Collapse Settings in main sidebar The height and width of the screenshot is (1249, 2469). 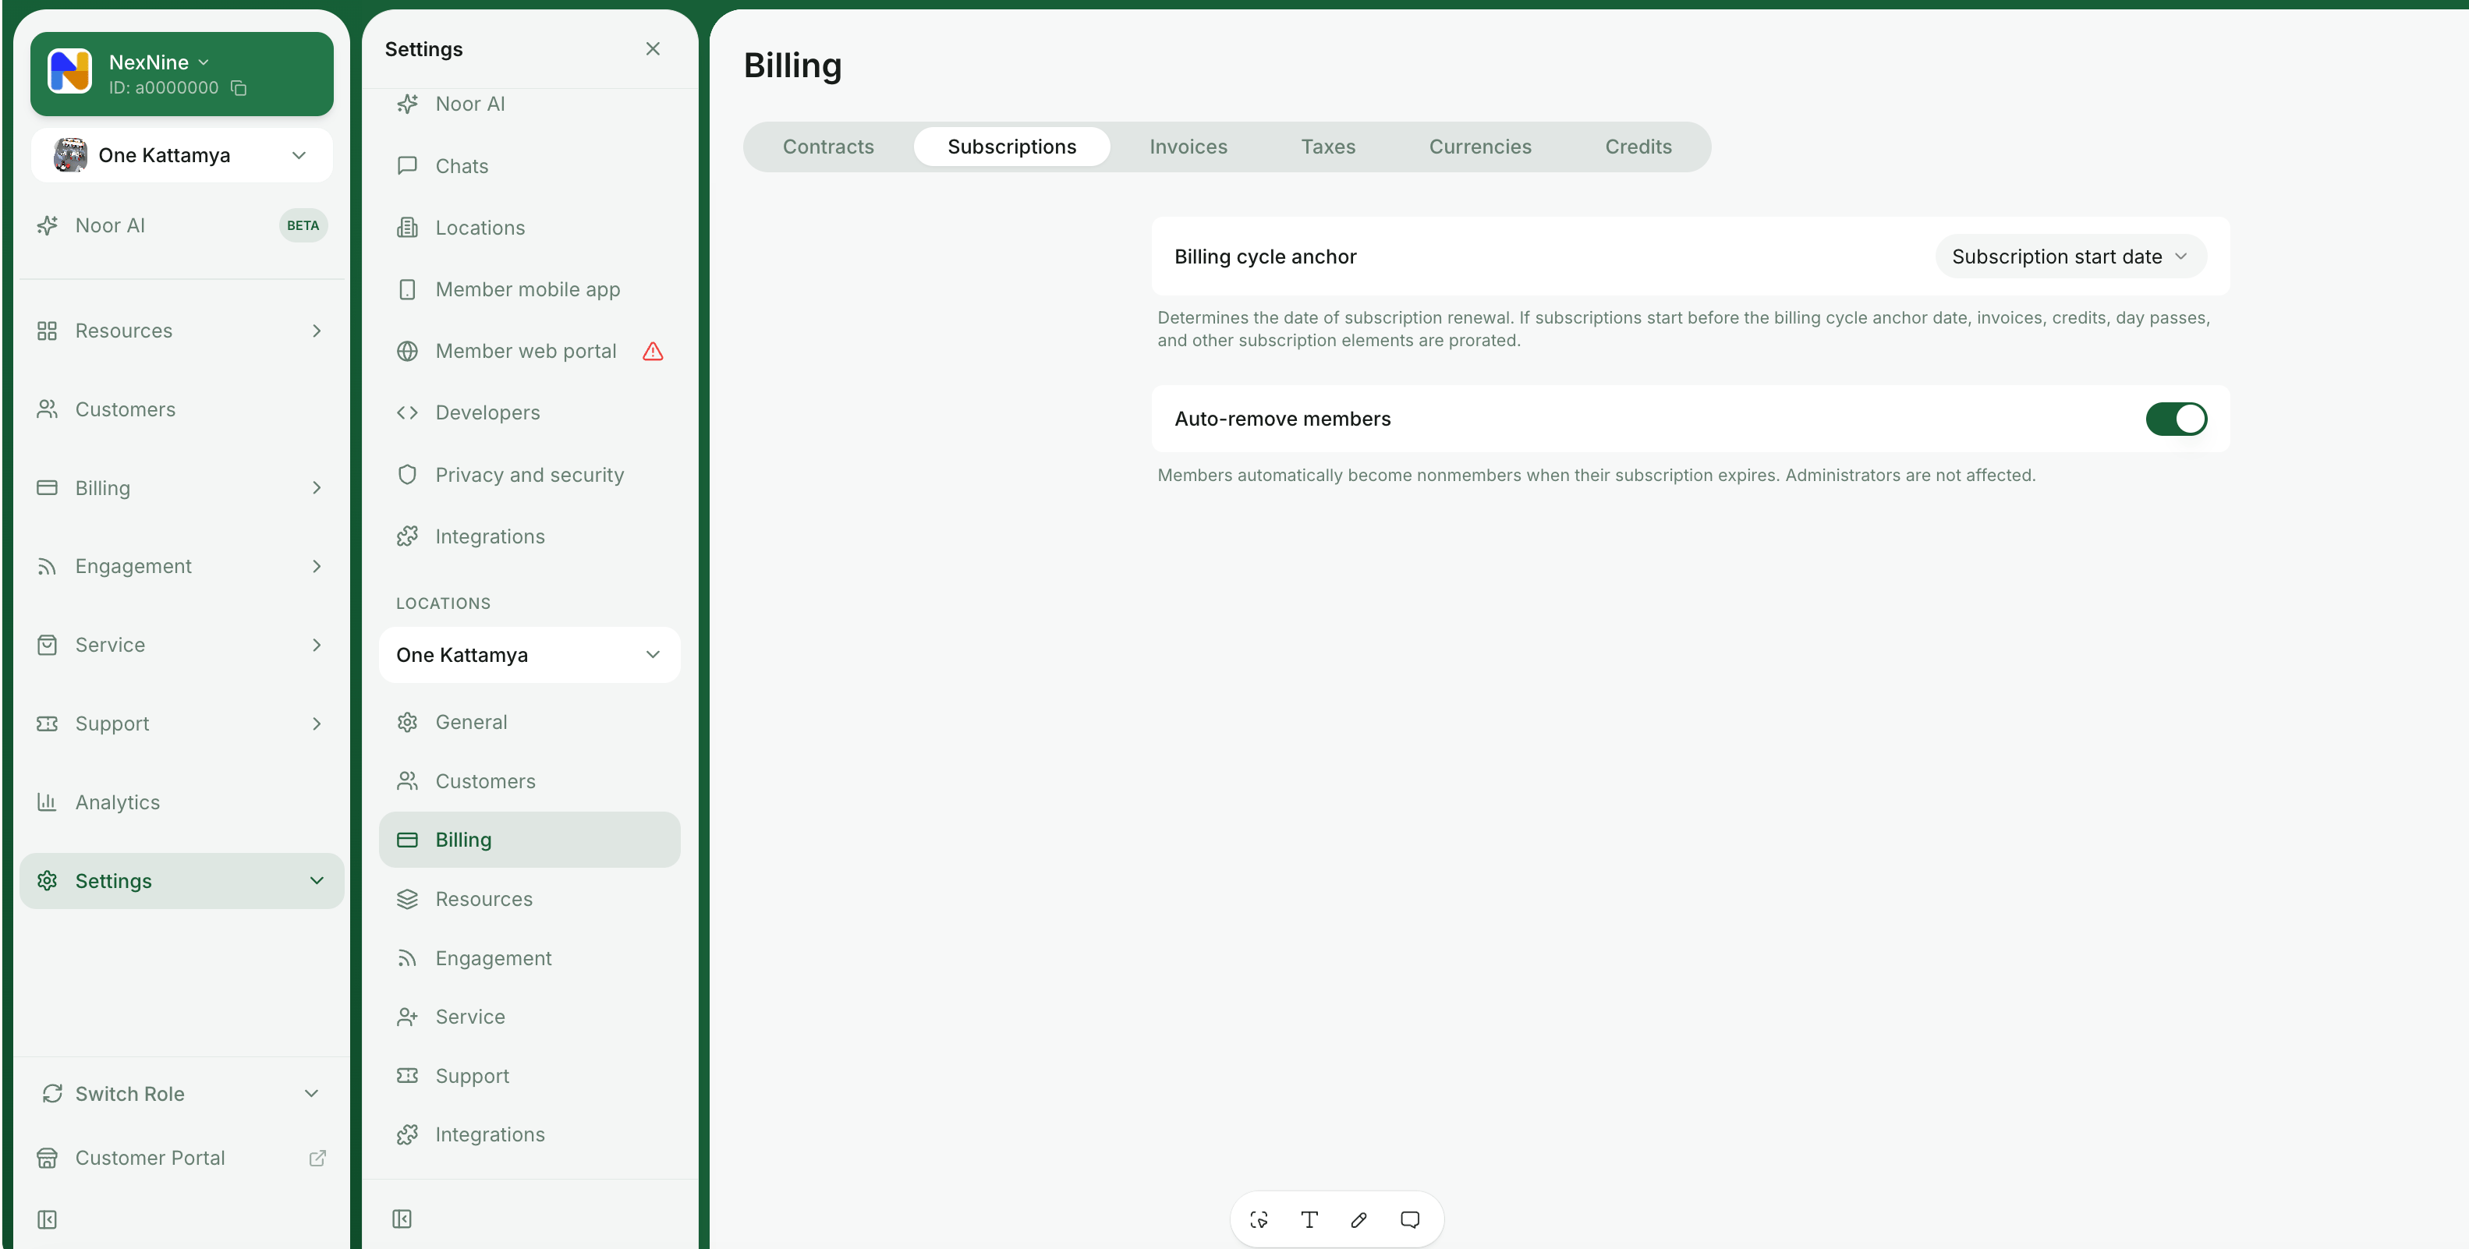[x=181, y=881]
